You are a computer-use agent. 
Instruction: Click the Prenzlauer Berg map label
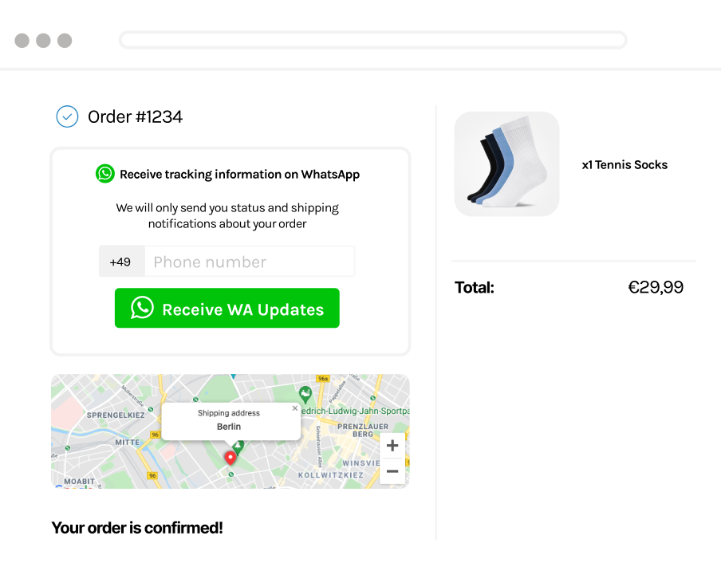tap(363, 431)
